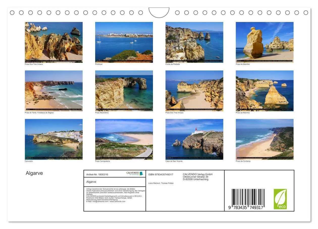The height and width of the screenshot is (229, 318).
Task: Click the 'Cabo de Sao Vicente' caption
Action: tap(174, 161)
